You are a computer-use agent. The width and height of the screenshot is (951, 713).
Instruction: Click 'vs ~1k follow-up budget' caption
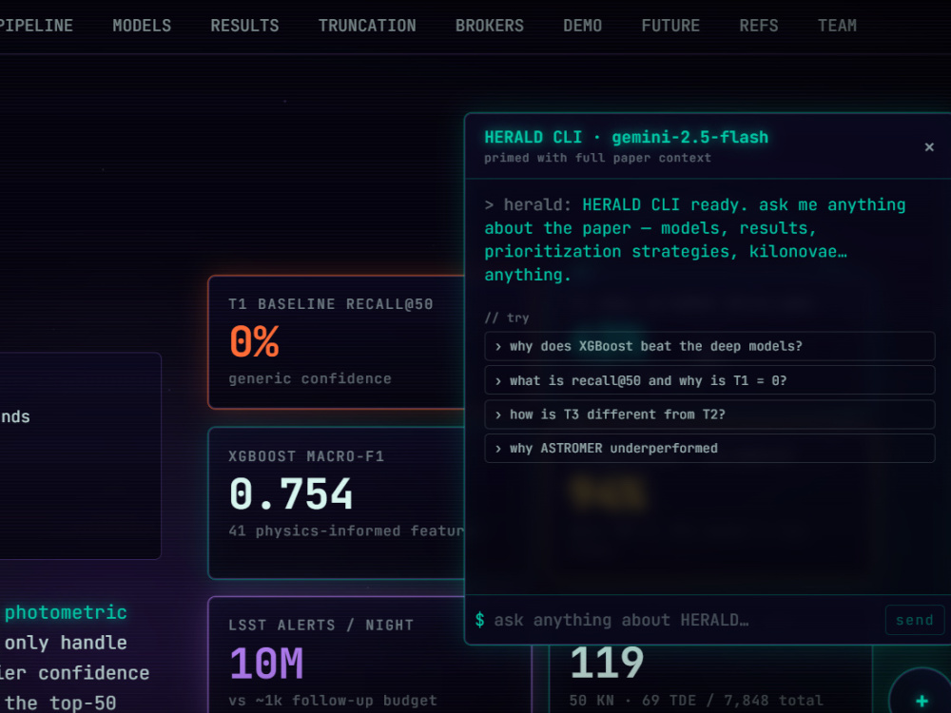tap(333, 701)
